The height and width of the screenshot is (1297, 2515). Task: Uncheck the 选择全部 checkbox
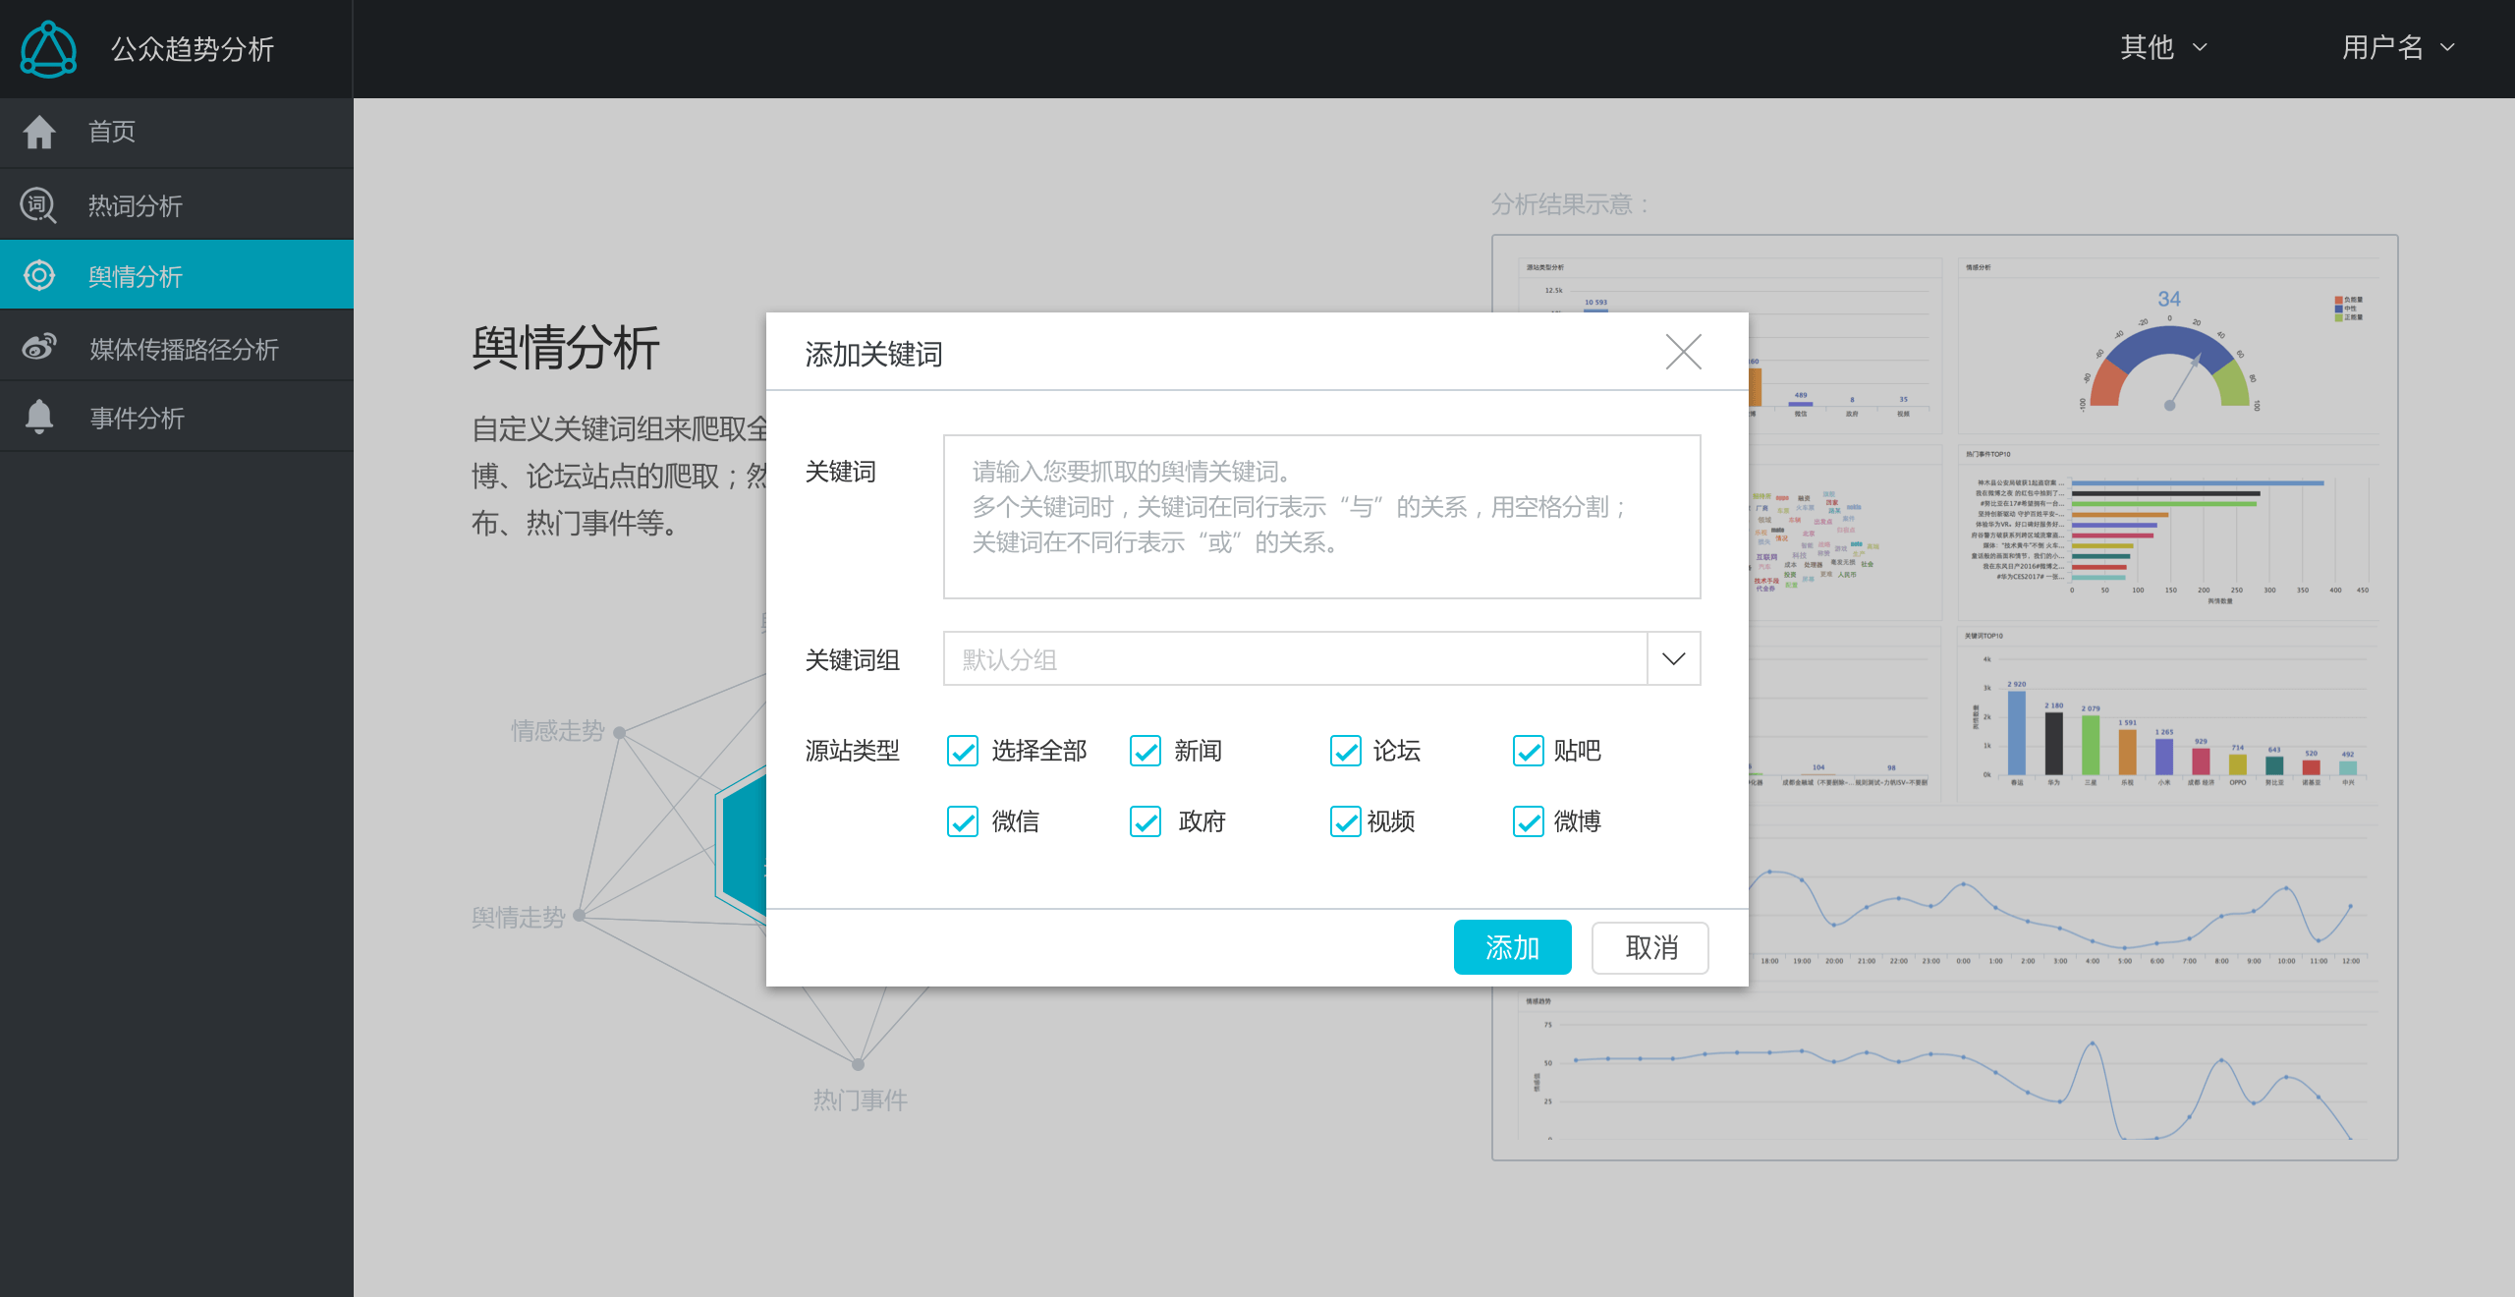(963, 751)
